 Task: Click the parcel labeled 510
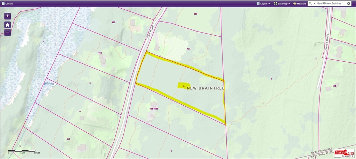click(68, 139)
